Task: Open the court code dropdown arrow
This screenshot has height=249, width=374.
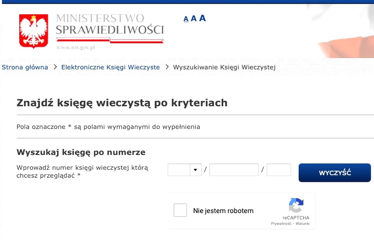Action: [x=196, y=170]
